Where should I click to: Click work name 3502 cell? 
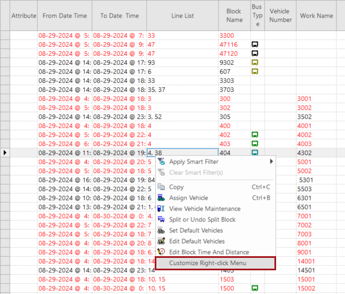pos(320,117)
